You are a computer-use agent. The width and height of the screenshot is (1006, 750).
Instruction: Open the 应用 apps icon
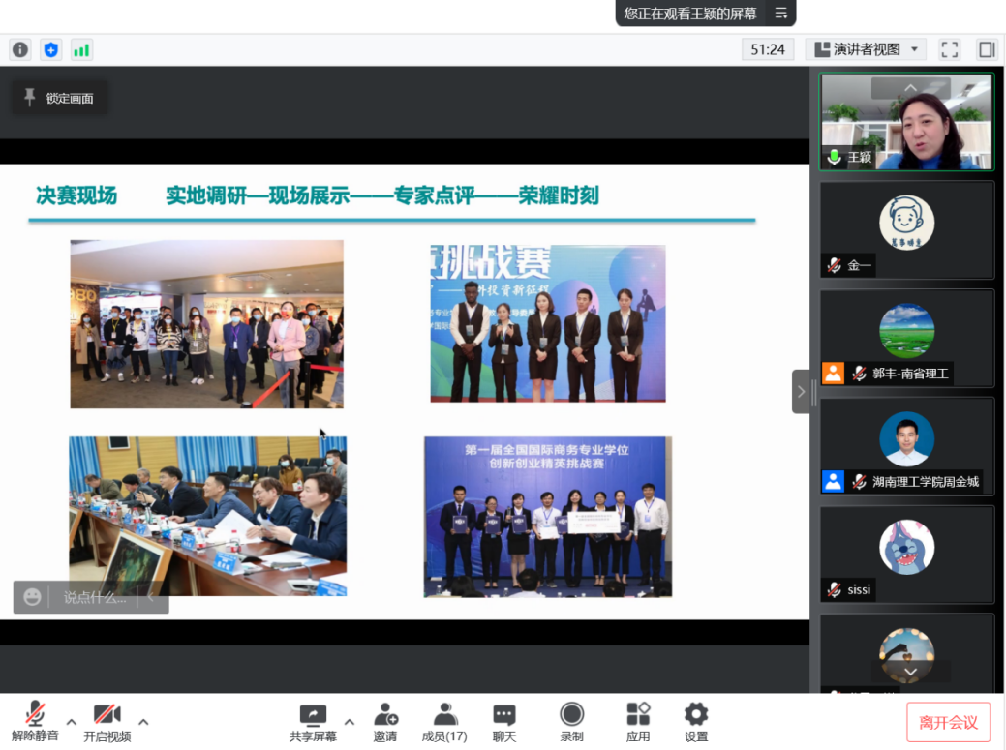(638, 722)
